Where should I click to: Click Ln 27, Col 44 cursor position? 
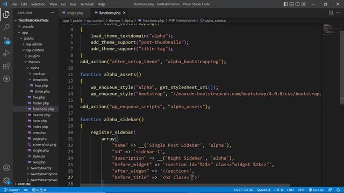[243, 190]
